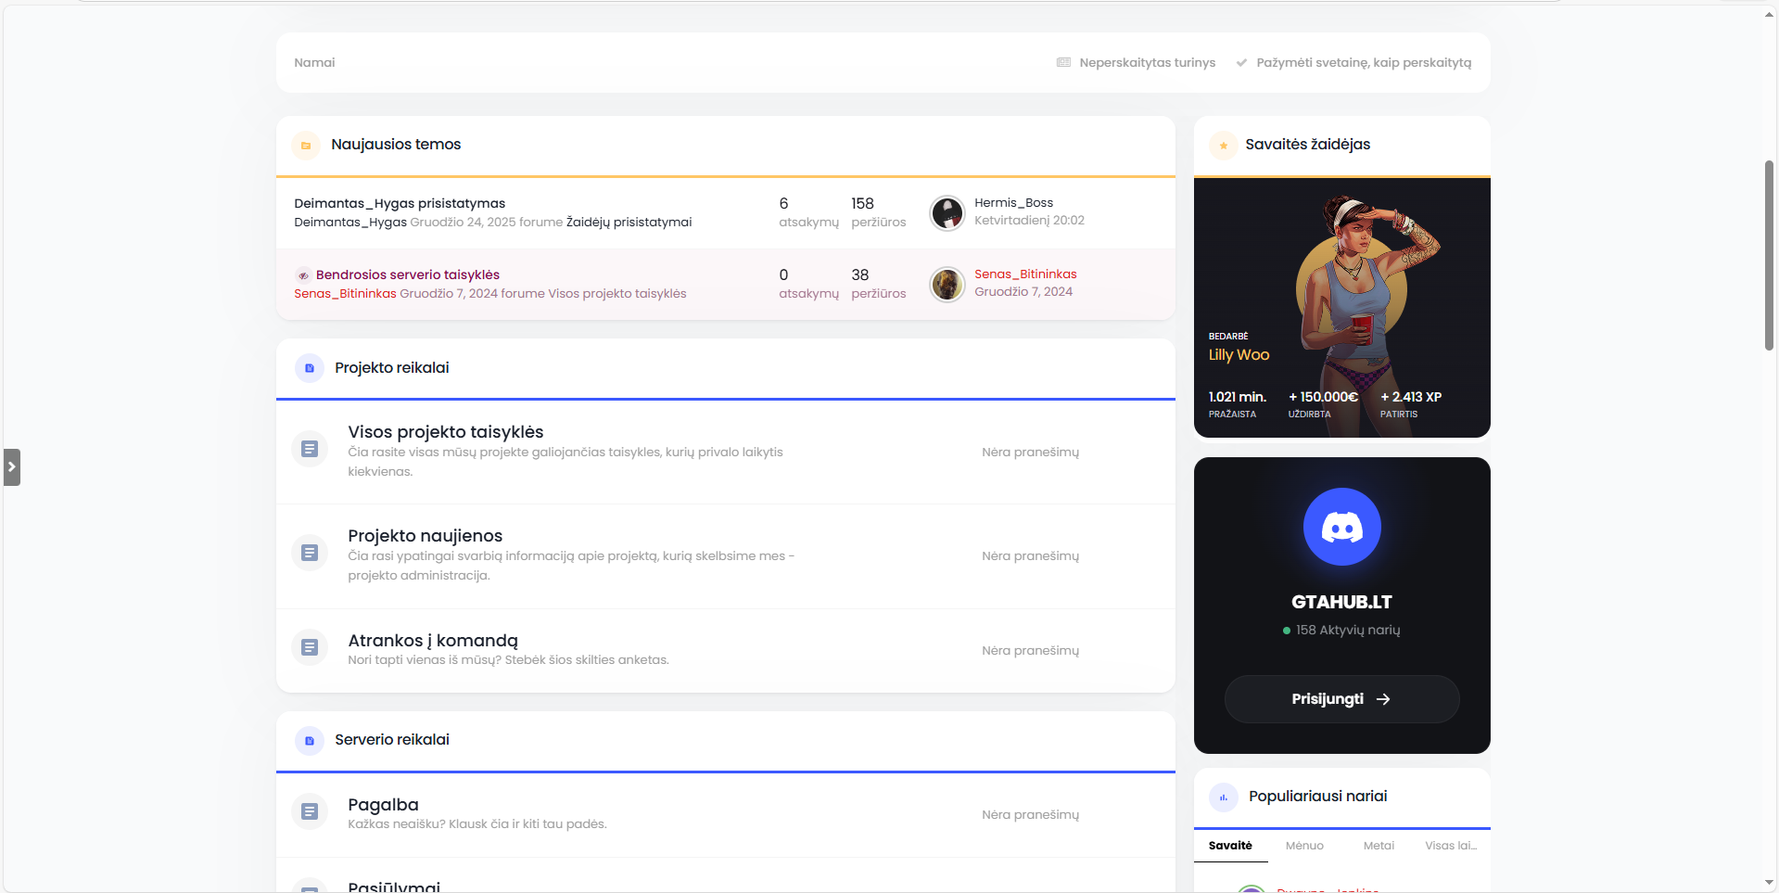This screenshot has height=893, width=1779.
Task: Switch to the Visas laikas tab
Action: coord(1451,846)
